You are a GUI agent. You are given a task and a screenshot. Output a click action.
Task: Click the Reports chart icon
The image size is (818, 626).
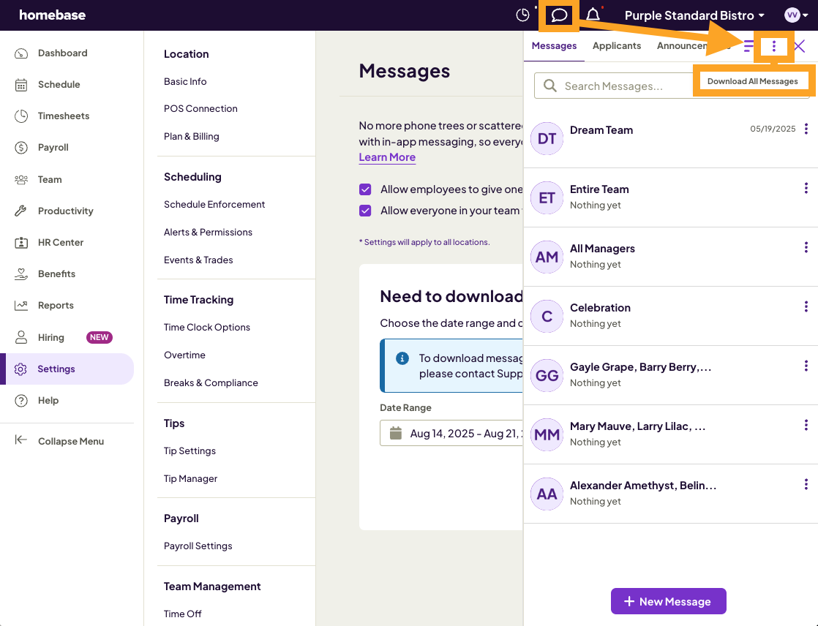(x=21, y=306)
